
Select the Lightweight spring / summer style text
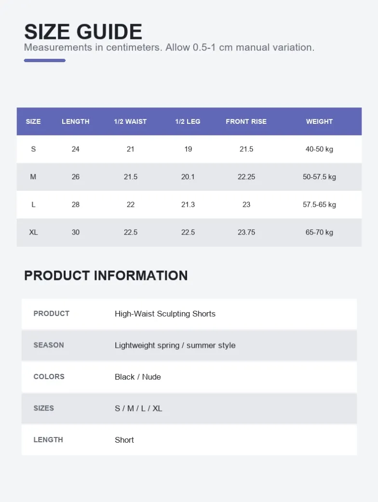point(175,345)
